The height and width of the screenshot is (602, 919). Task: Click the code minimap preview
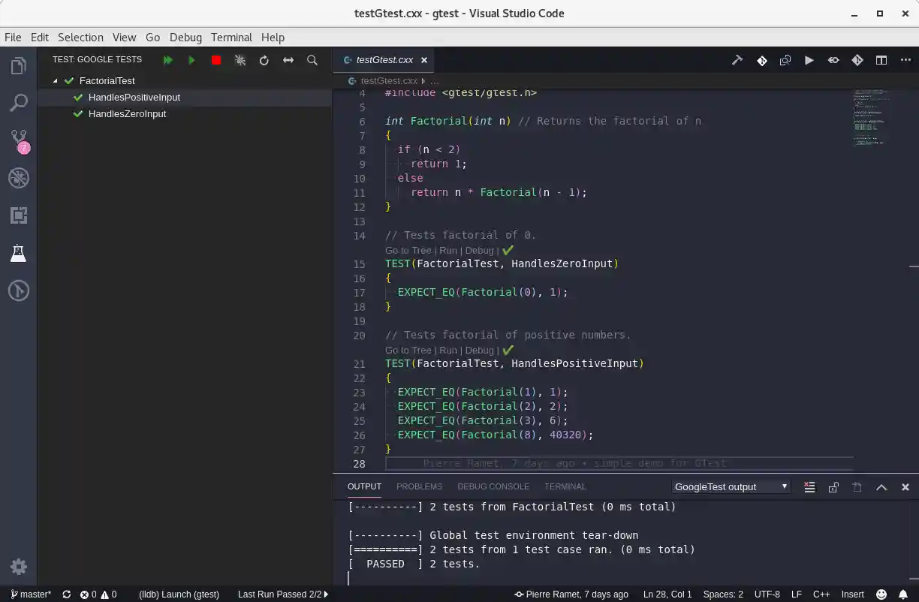click(x=870, y=118)
